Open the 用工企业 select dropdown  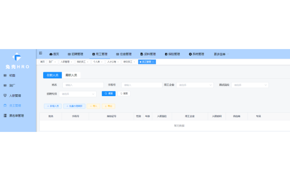(195, 85)
